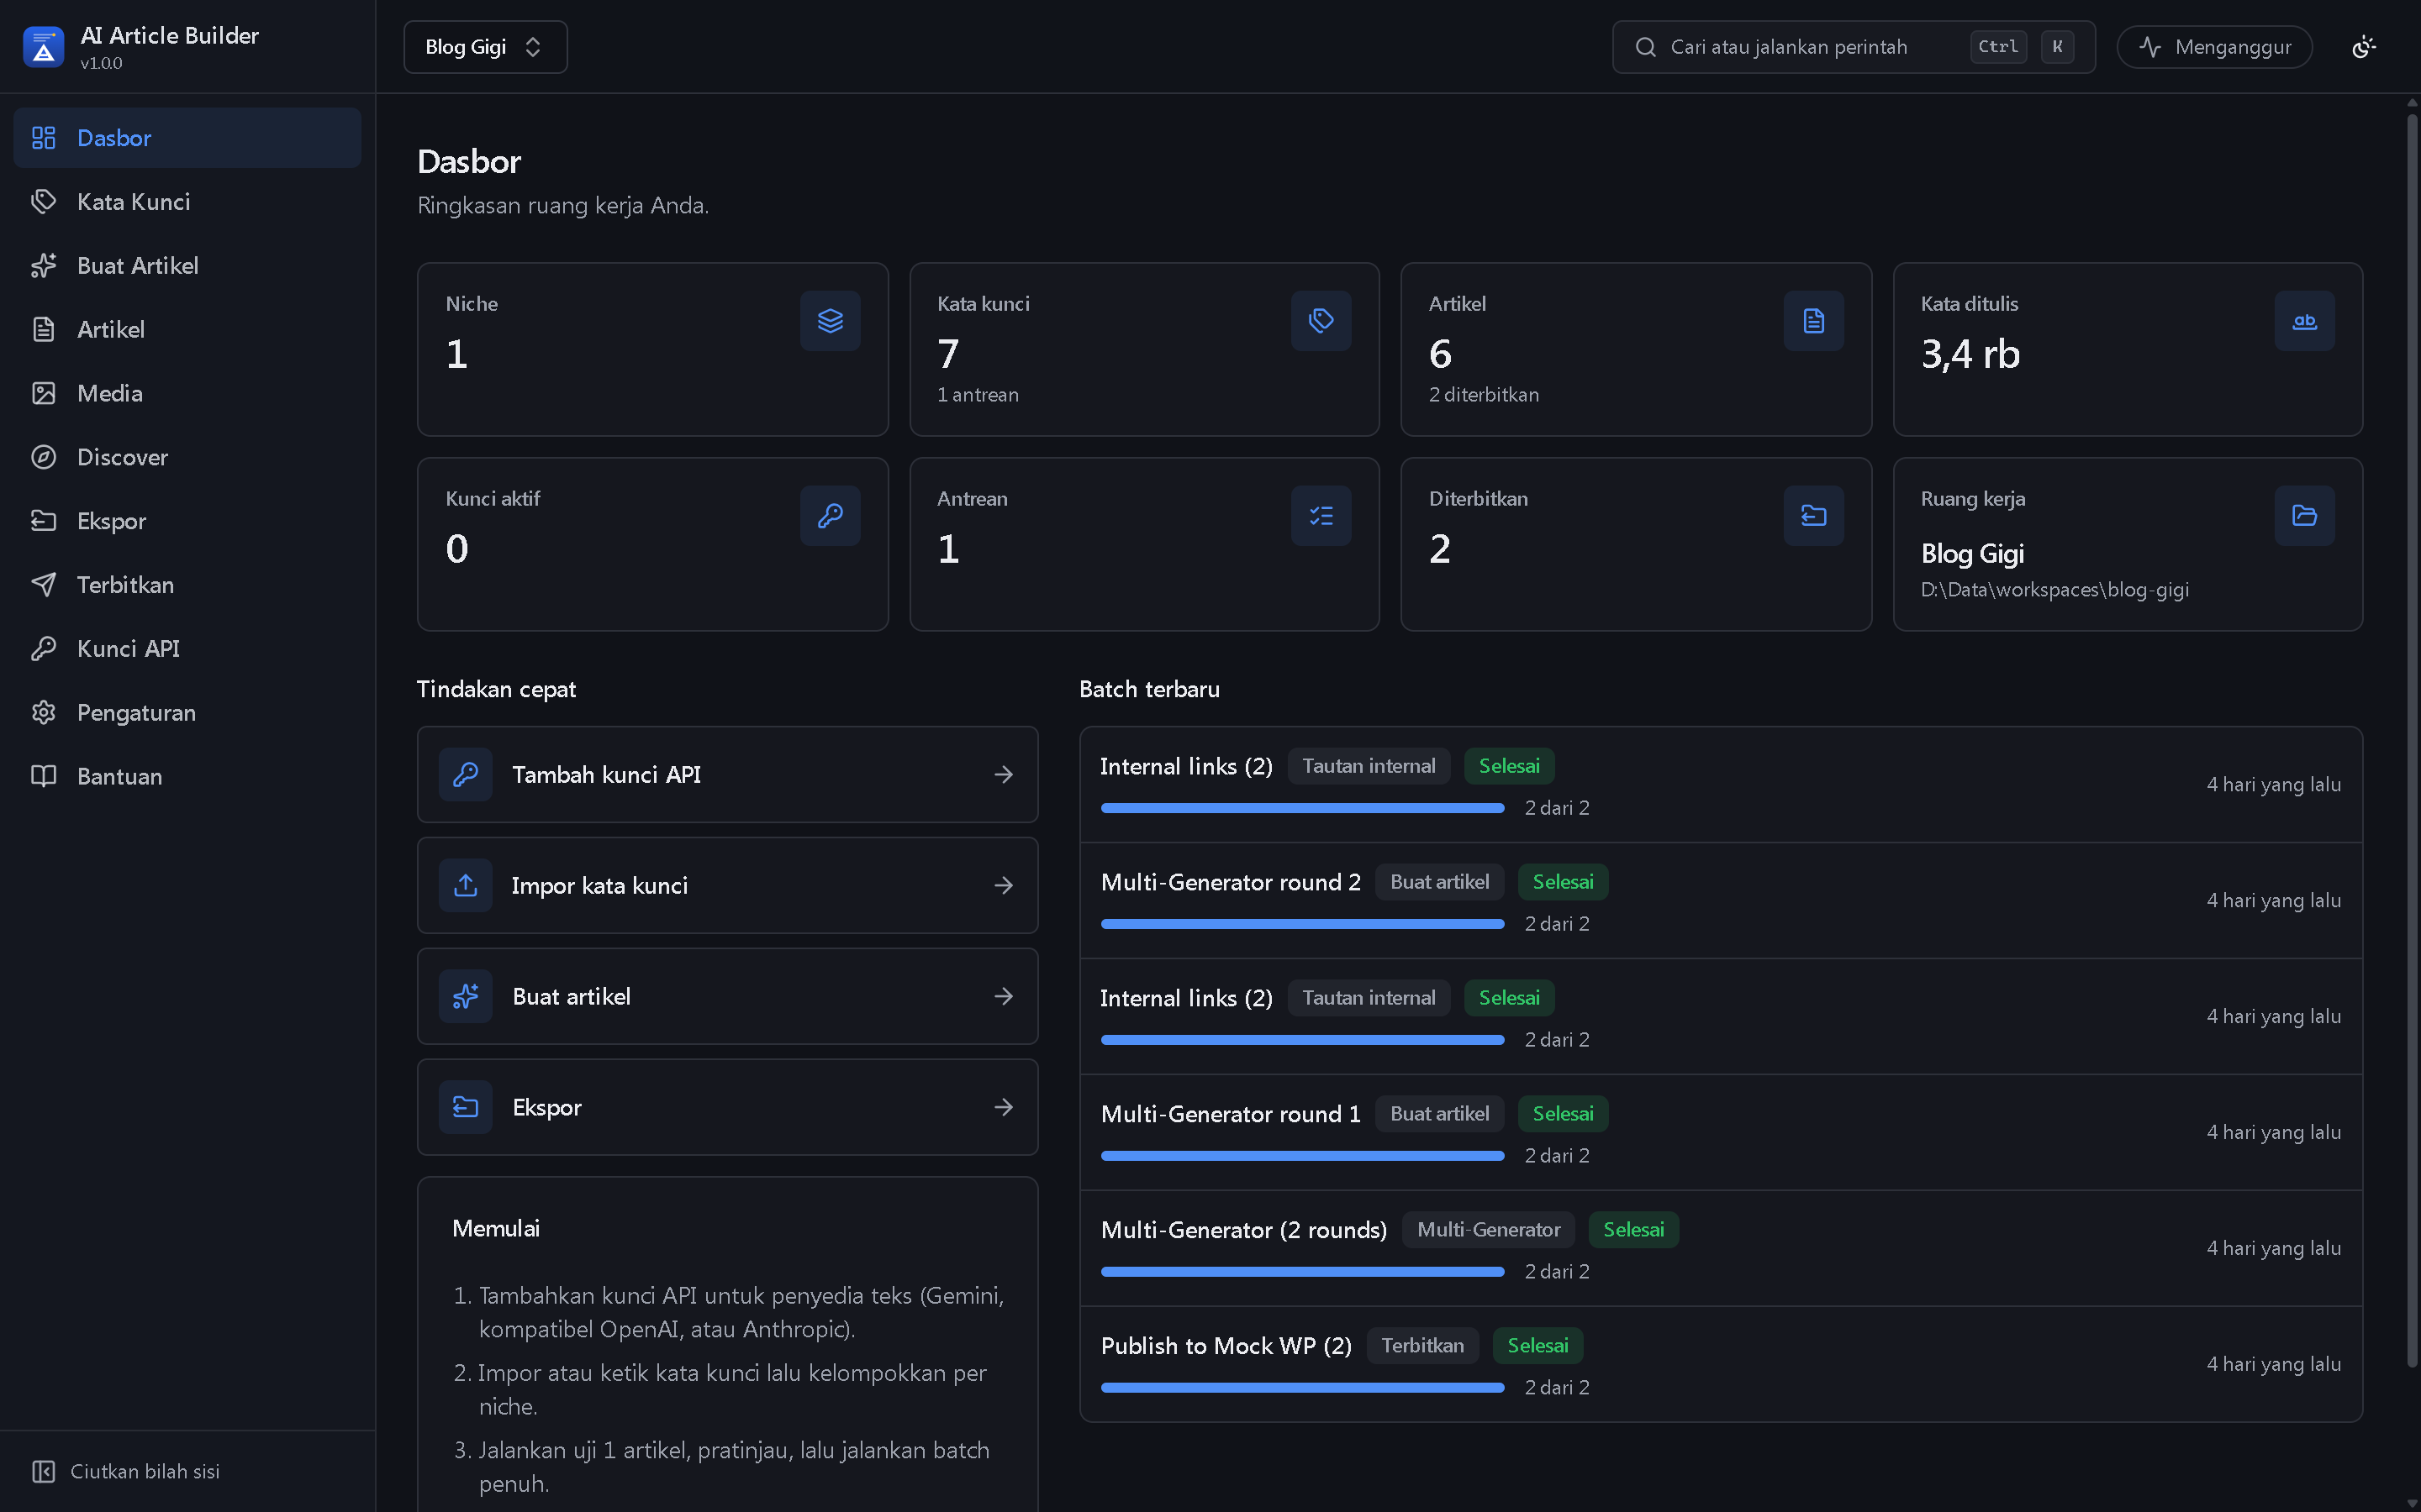Open the Publish to Mock WP (2) batch
This screenshot has width=2421, height=1512.
1721,1365
